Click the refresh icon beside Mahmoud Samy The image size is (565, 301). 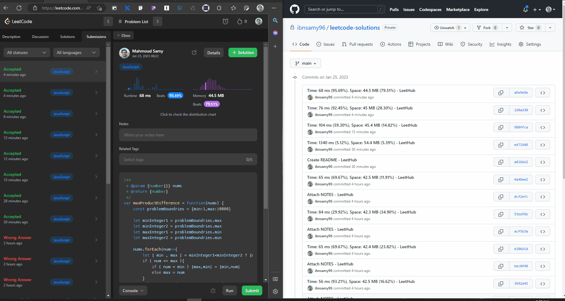[x=194, y=52]
